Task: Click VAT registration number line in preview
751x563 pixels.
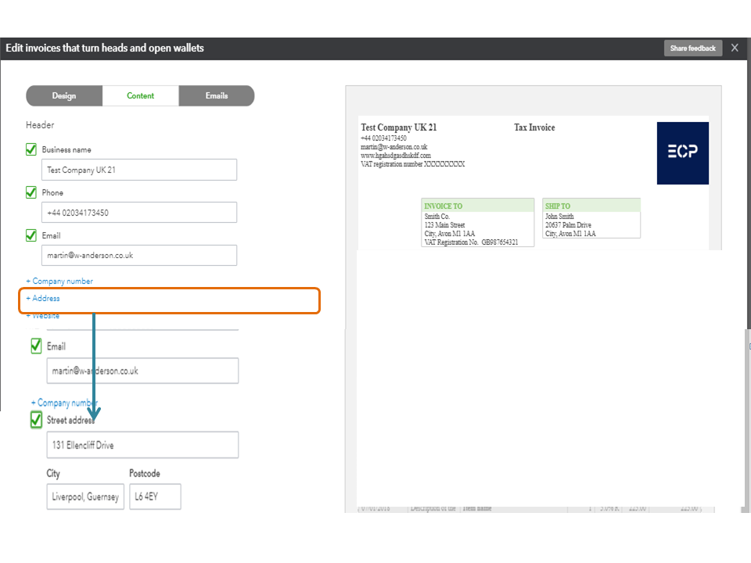Action: (x=412, y=164)
